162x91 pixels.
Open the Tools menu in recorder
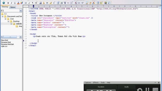pos(103,83)
